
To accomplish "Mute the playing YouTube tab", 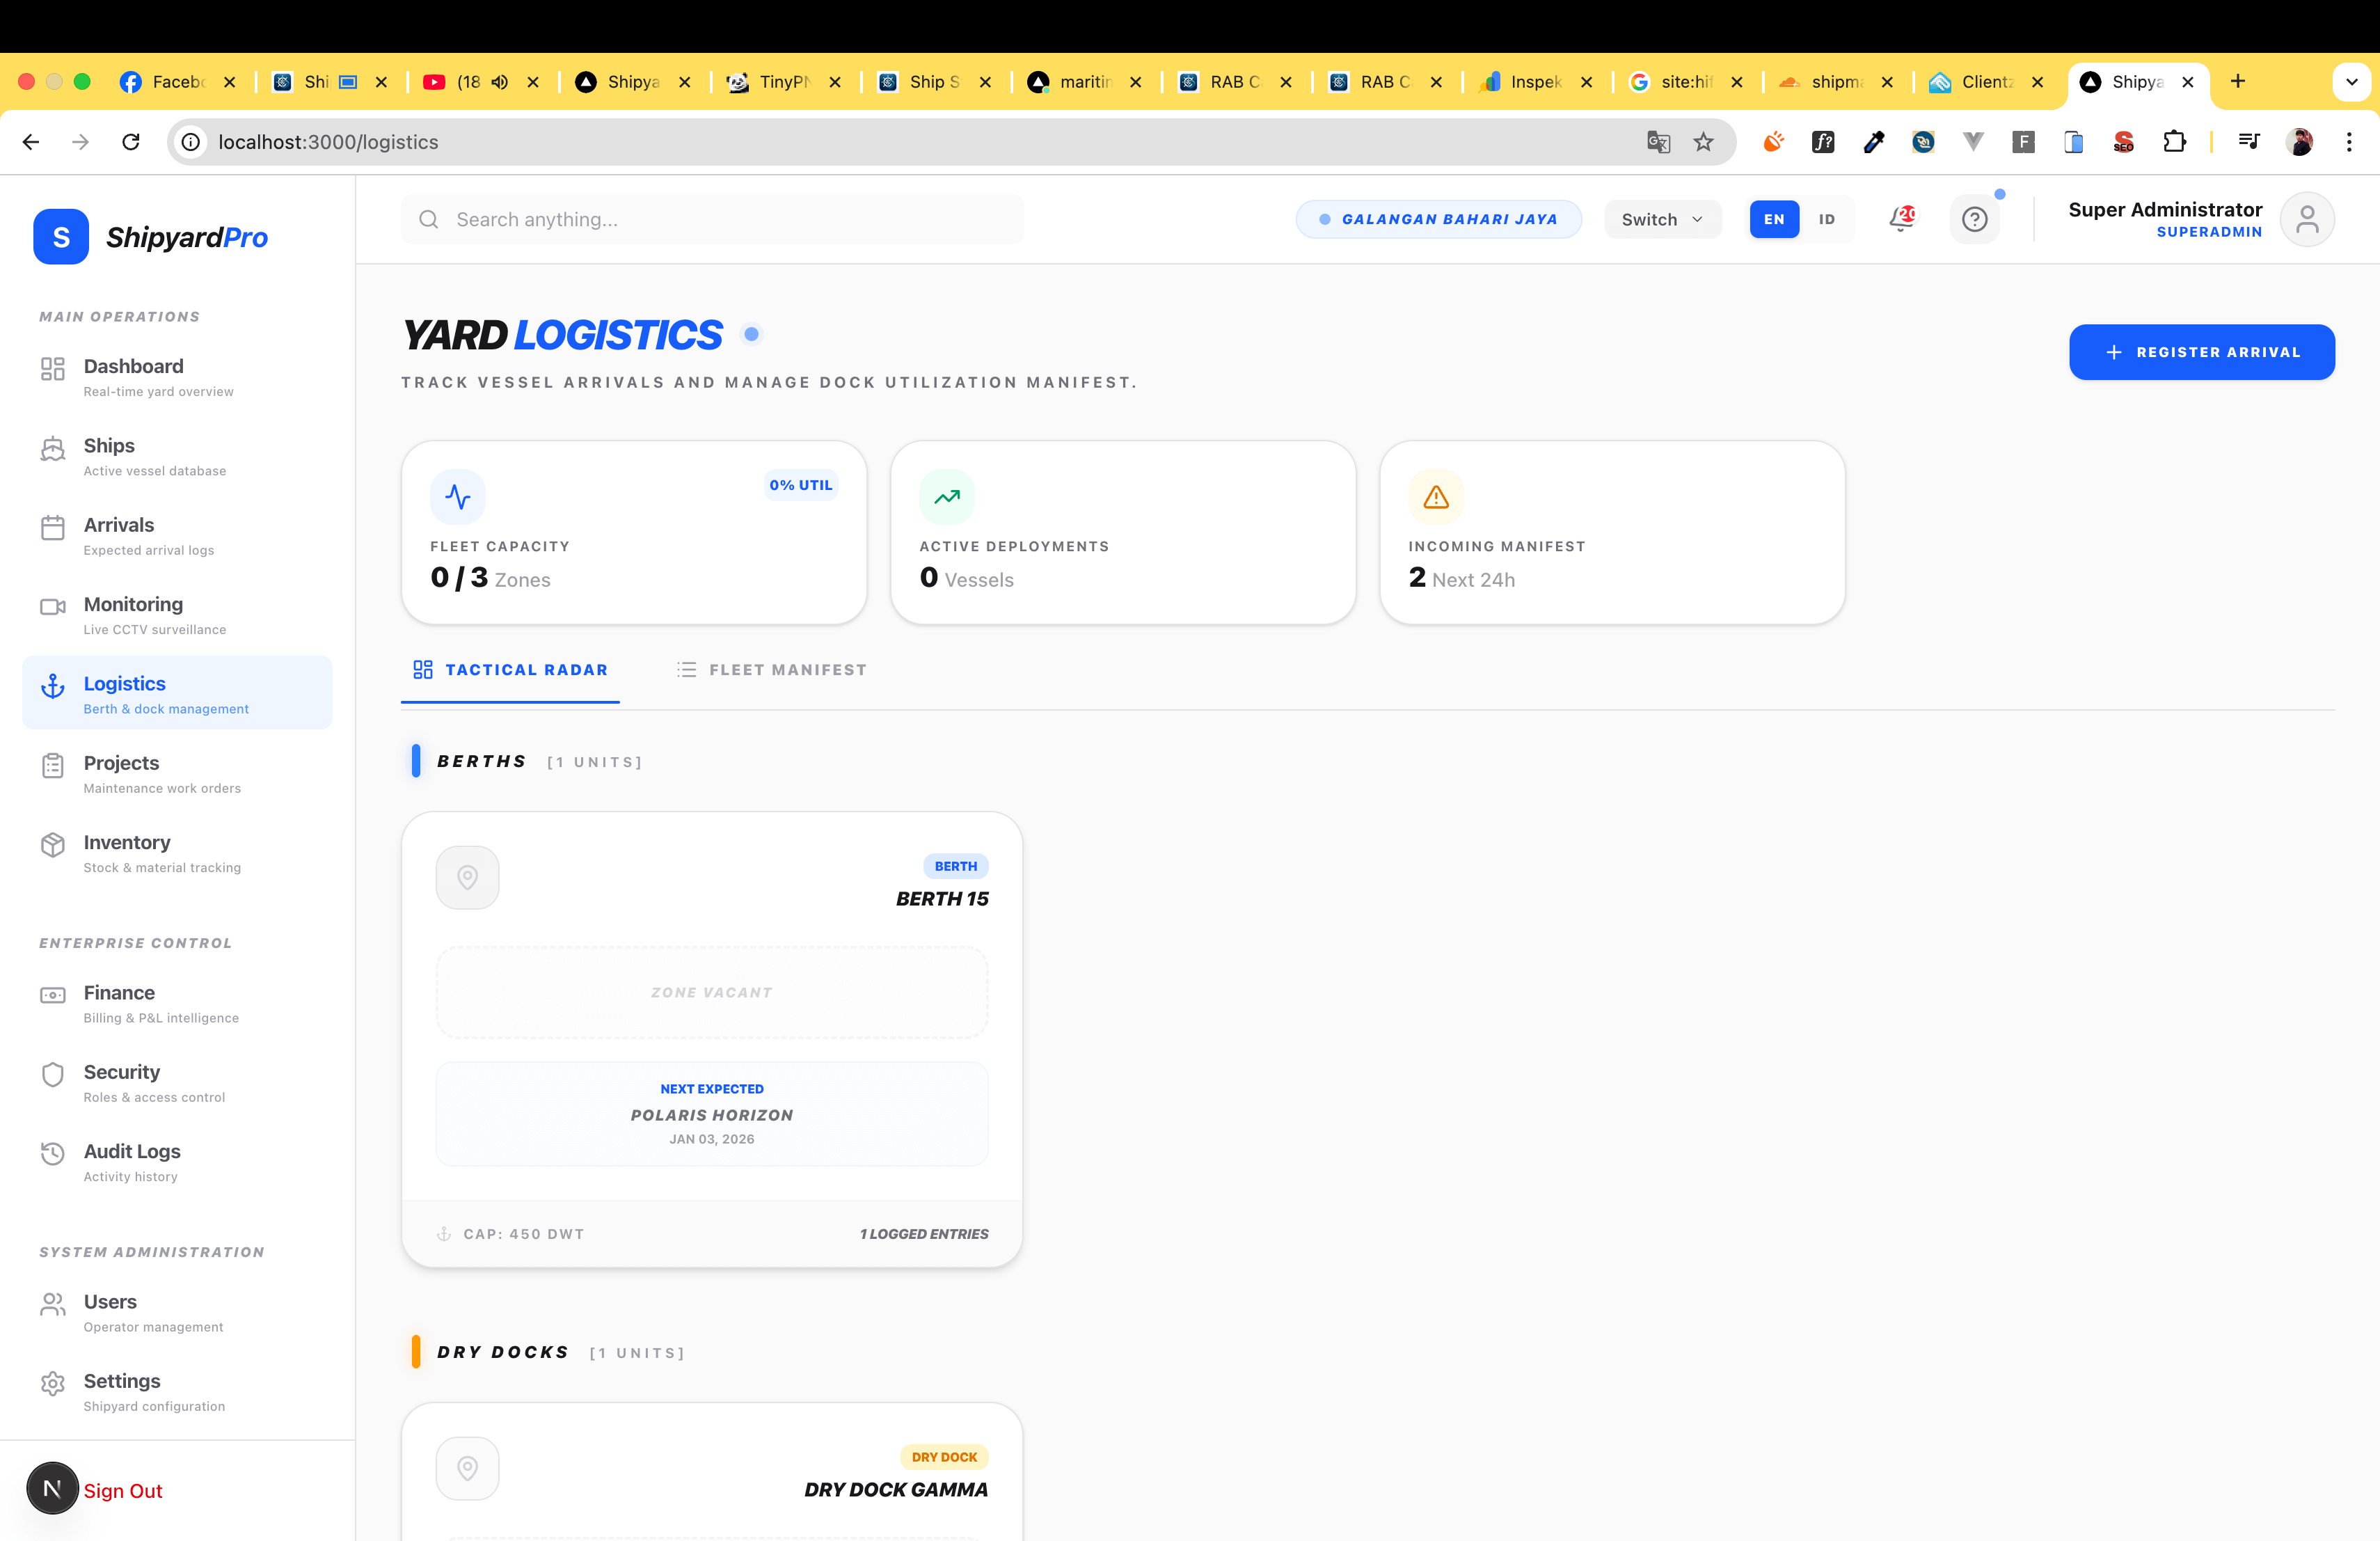I will click(x=499, y=82).
